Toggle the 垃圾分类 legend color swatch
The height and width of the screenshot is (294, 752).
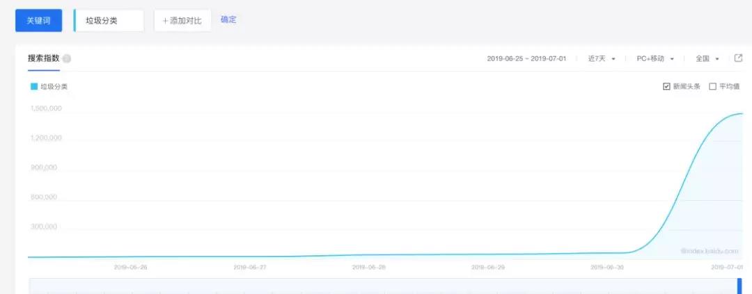[x=34, y=87]
